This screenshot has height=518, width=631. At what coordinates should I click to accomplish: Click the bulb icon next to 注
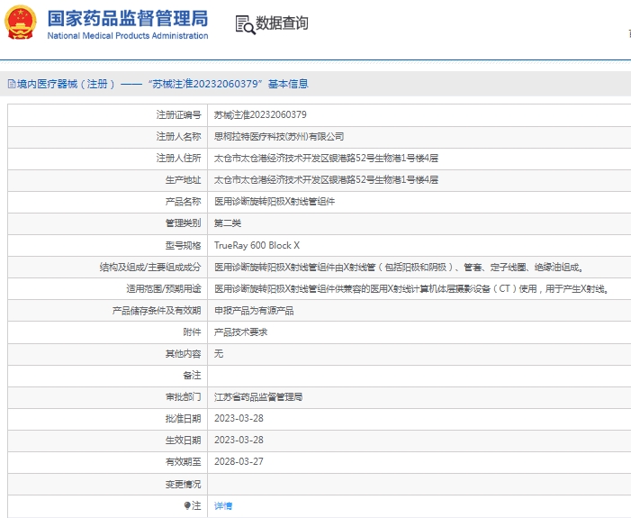(x=187, y=505)
